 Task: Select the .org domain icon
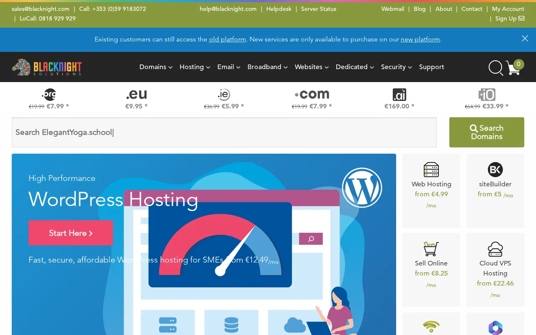click(x=49, y=95)
